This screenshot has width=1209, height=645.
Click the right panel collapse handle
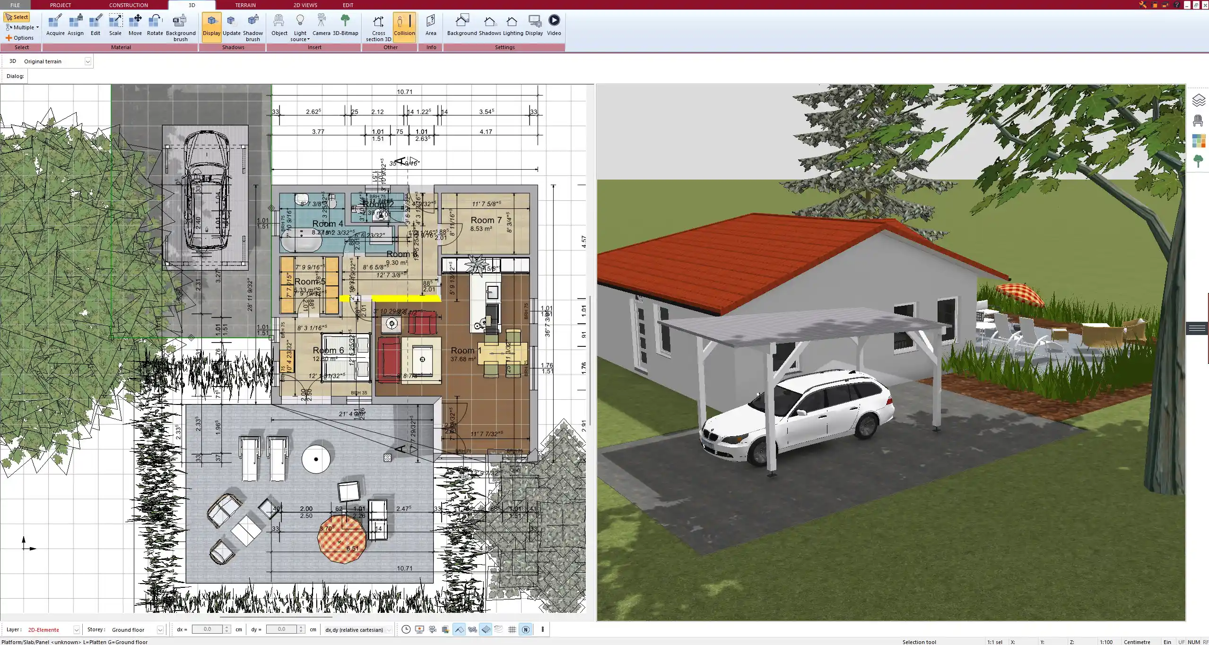pos(1197,328)
